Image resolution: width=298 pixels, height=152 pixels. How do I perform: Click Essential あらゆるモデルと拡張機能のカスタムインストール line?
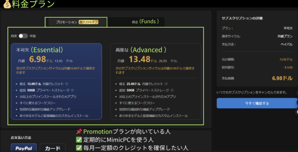coord(54,116)
